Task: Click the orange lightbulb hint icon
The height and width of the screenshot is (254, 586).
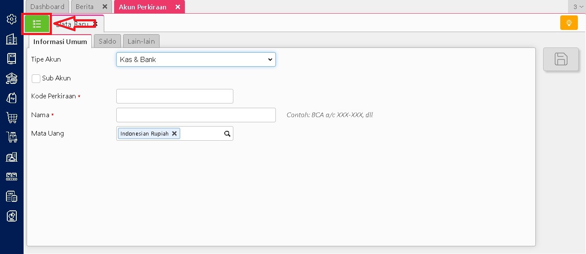Action: (569, 23)
